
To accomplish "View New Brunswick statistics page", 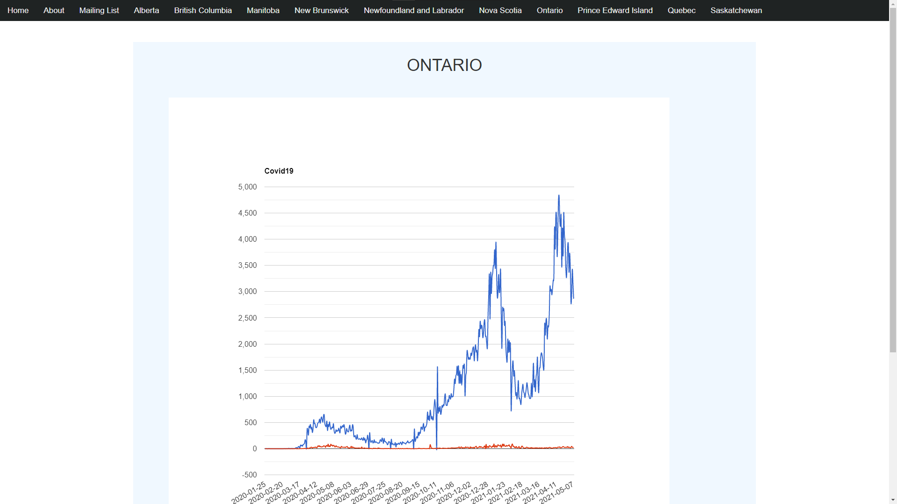I will click(321, 10).
